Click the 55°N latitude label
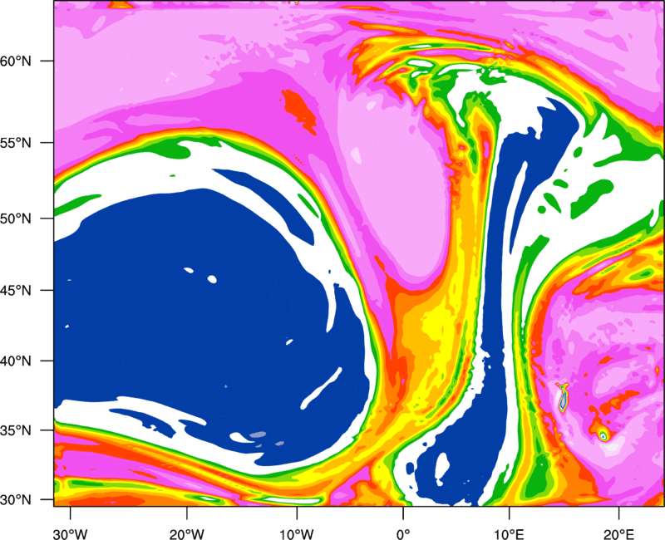665x540 pixels. coord(16,143)
